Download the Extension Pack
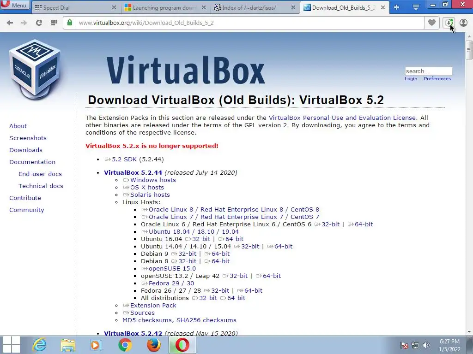The width and height of the screenshot is (473, 354). tap(150, 305)
